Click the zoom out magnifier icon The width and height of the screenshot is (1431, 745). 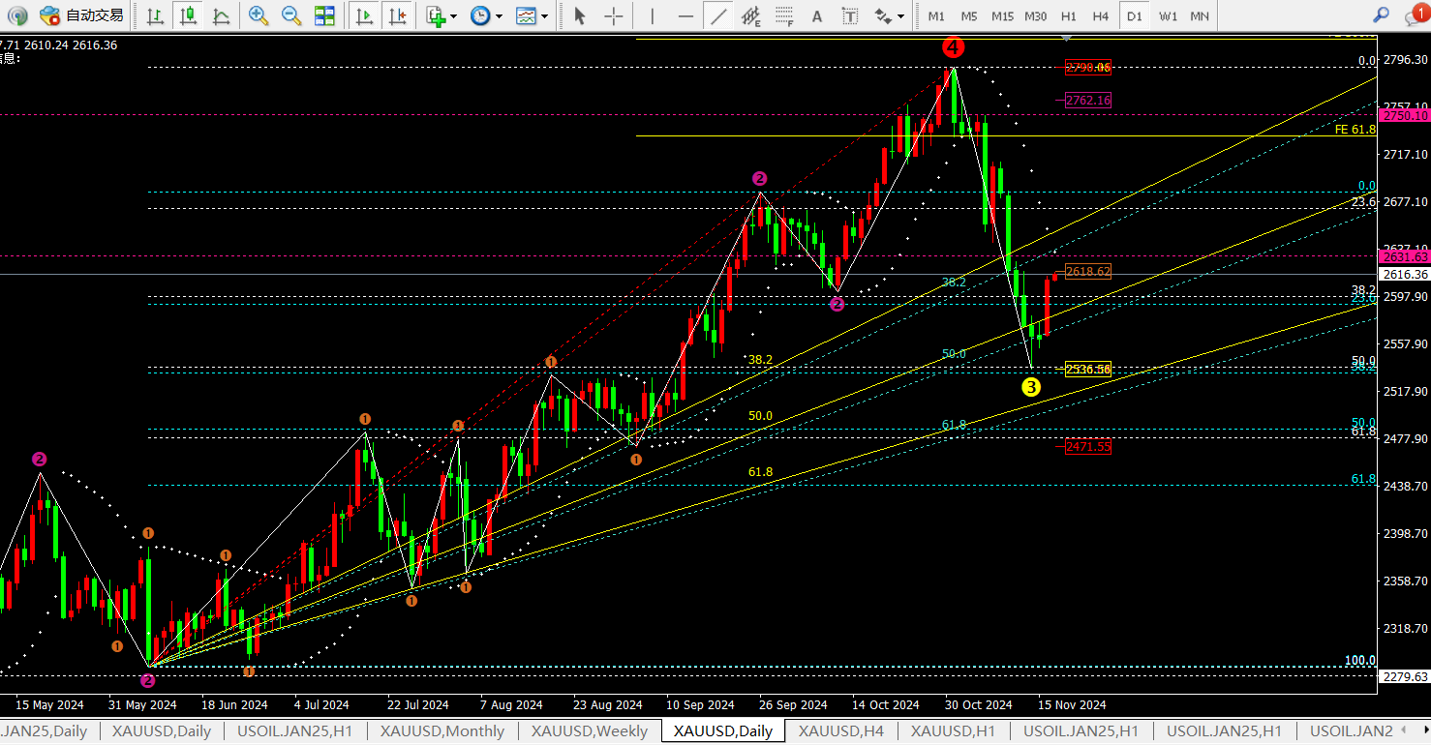pos(290,15)
